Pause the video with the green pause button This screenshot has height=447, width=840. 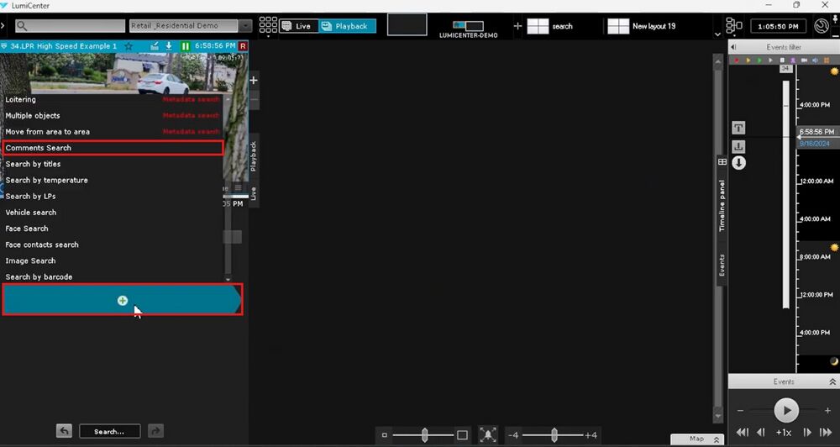pyautogui.click(x=186, y=46)
